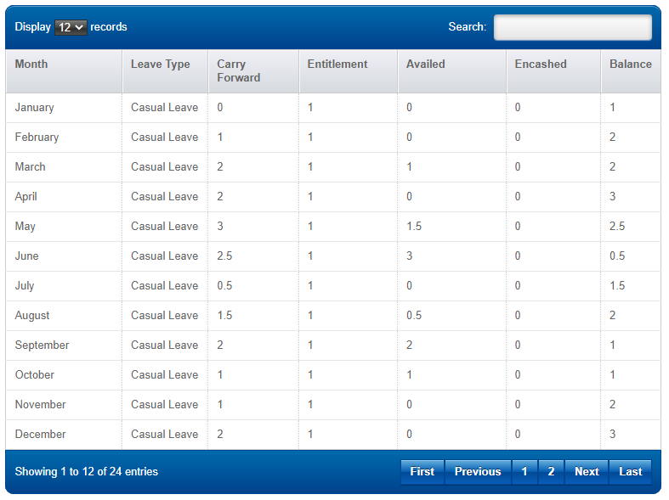This screenshot has height=500, width=669.
Task: Open the Display records count dropdown
Action: (x=71, y=27)
